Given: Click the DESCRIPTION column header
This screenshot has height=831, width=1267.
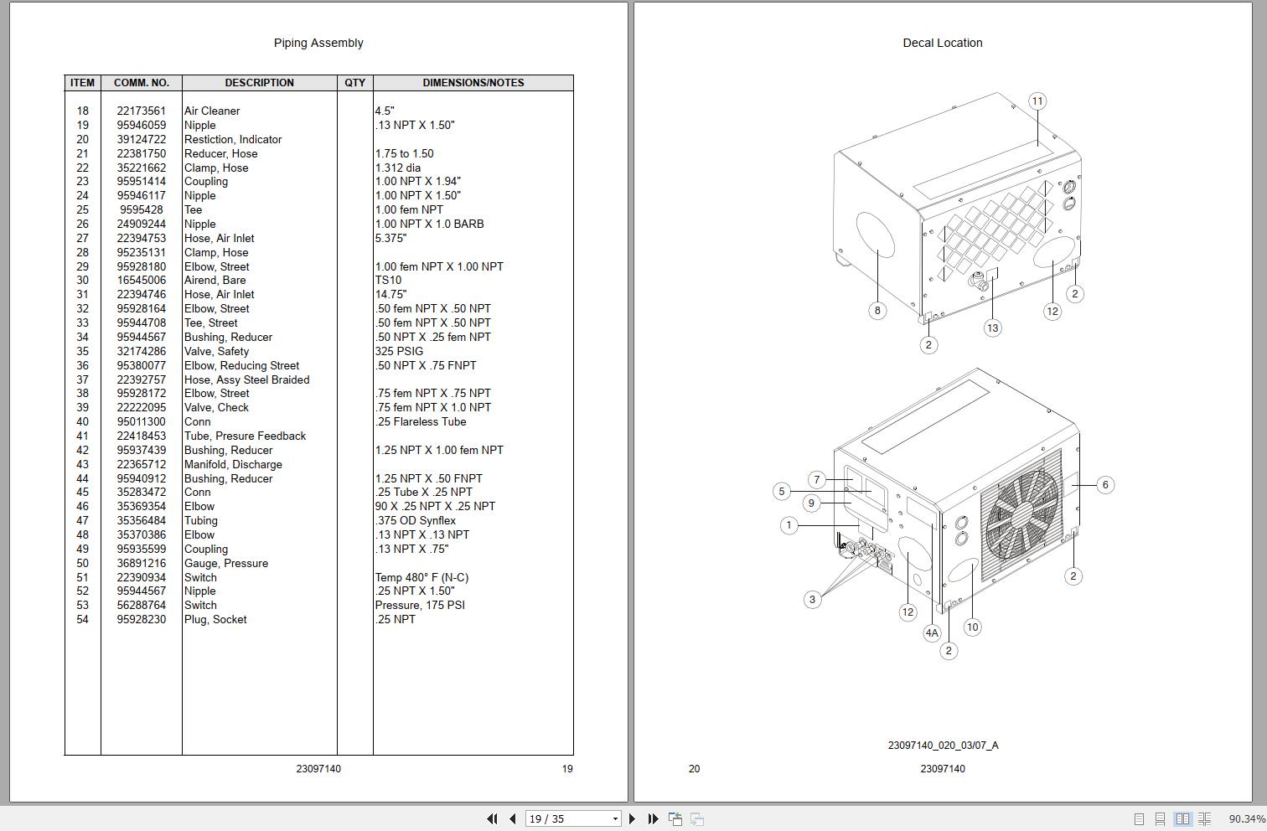Looking at the screenshot, I should point(259,82).
